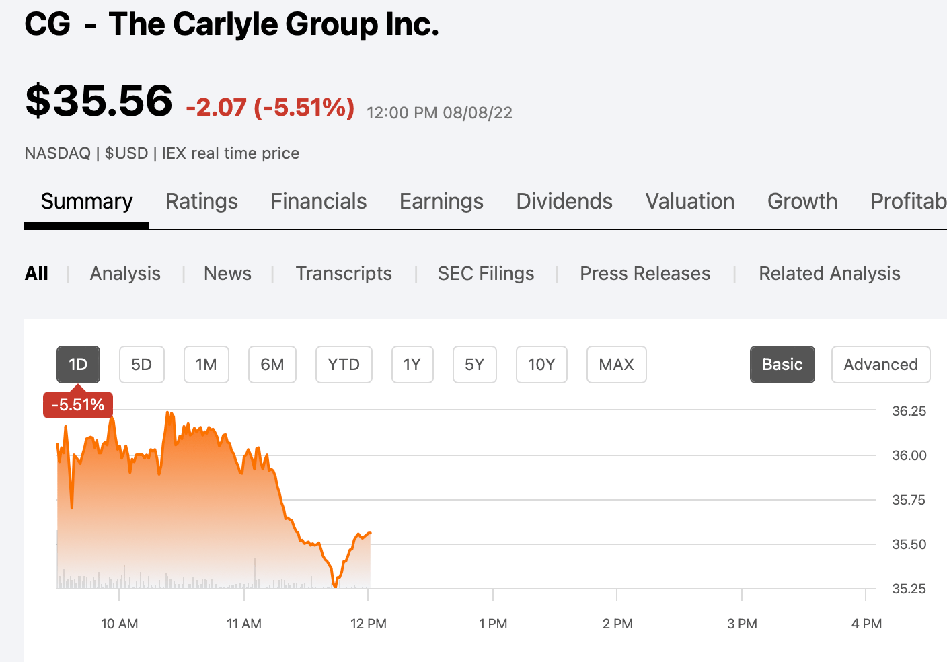Set chart range to YTD

[x=344, y=364]
